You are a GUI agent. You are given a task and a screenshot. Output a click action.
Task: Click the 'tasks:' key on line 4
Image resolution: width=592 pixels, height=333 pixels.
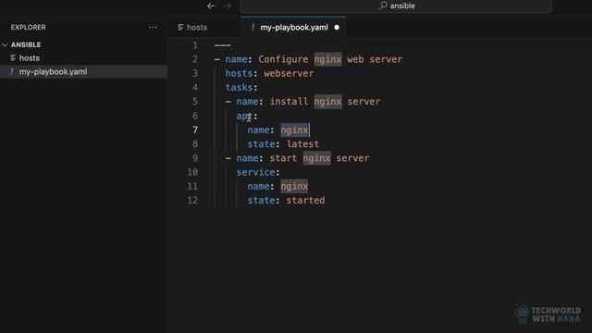pos(241,88)
